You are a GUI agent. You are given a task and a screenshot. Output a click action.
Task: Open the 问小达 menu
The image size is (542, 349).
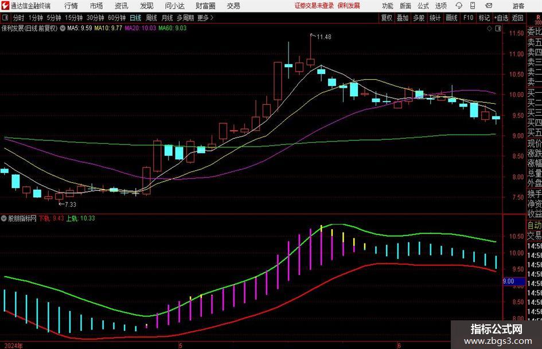point(174,6)
